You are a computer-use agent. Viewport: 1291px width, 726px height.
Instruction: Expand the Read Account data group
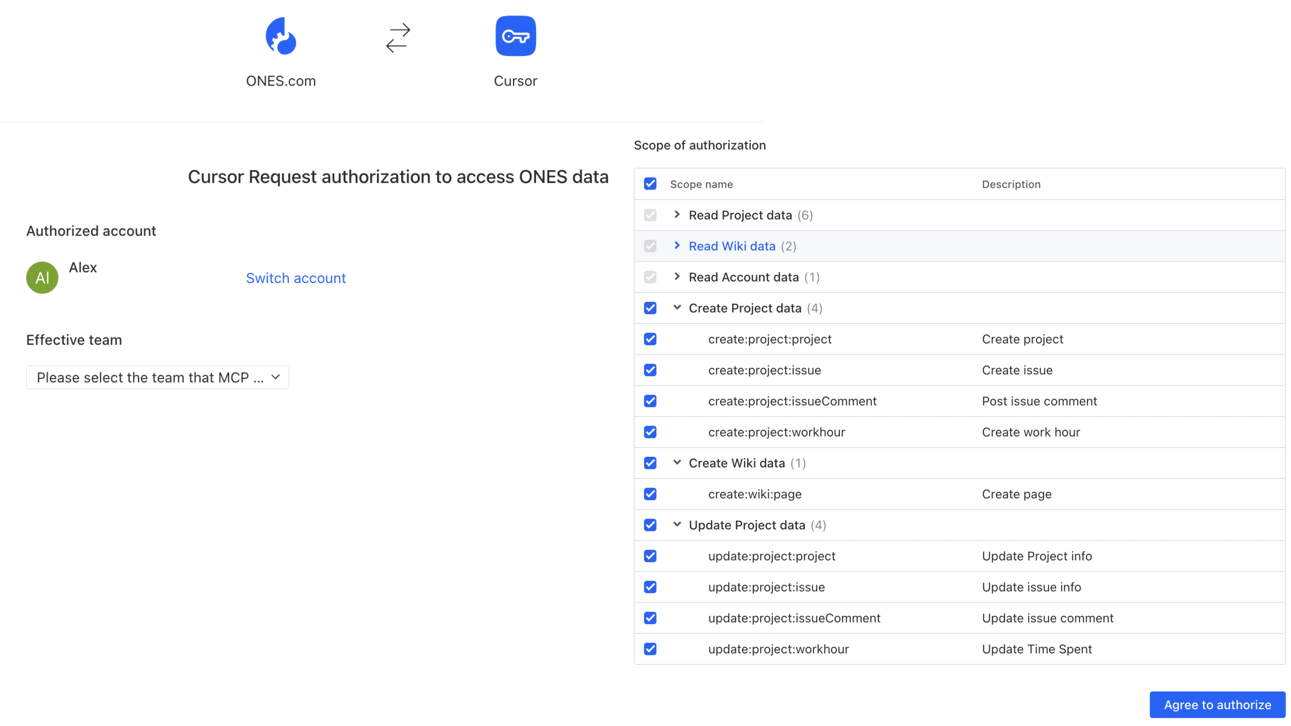click(x=677, y=277)
